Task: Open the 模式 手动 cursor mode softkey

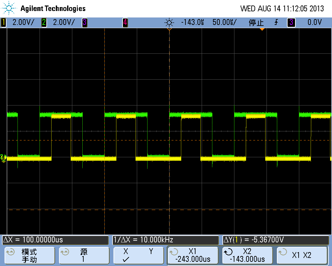Action: (x=30, y=255)
